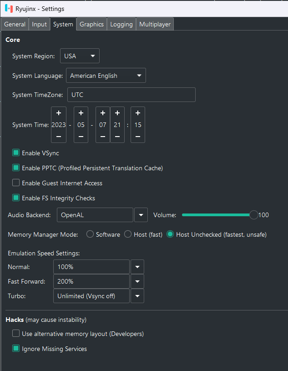Decrease the system time minutes with minus
The height and width of the screenshot is (371, 288).
pos(138,137)
